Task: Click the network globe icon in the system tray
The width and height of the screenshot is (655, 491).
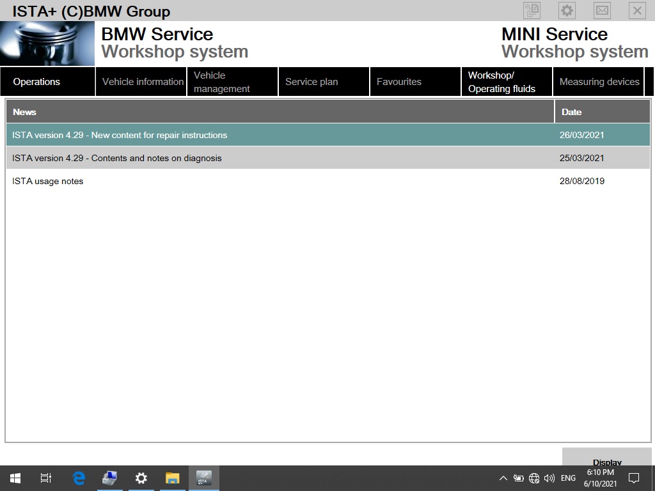Action: [534, 478]
